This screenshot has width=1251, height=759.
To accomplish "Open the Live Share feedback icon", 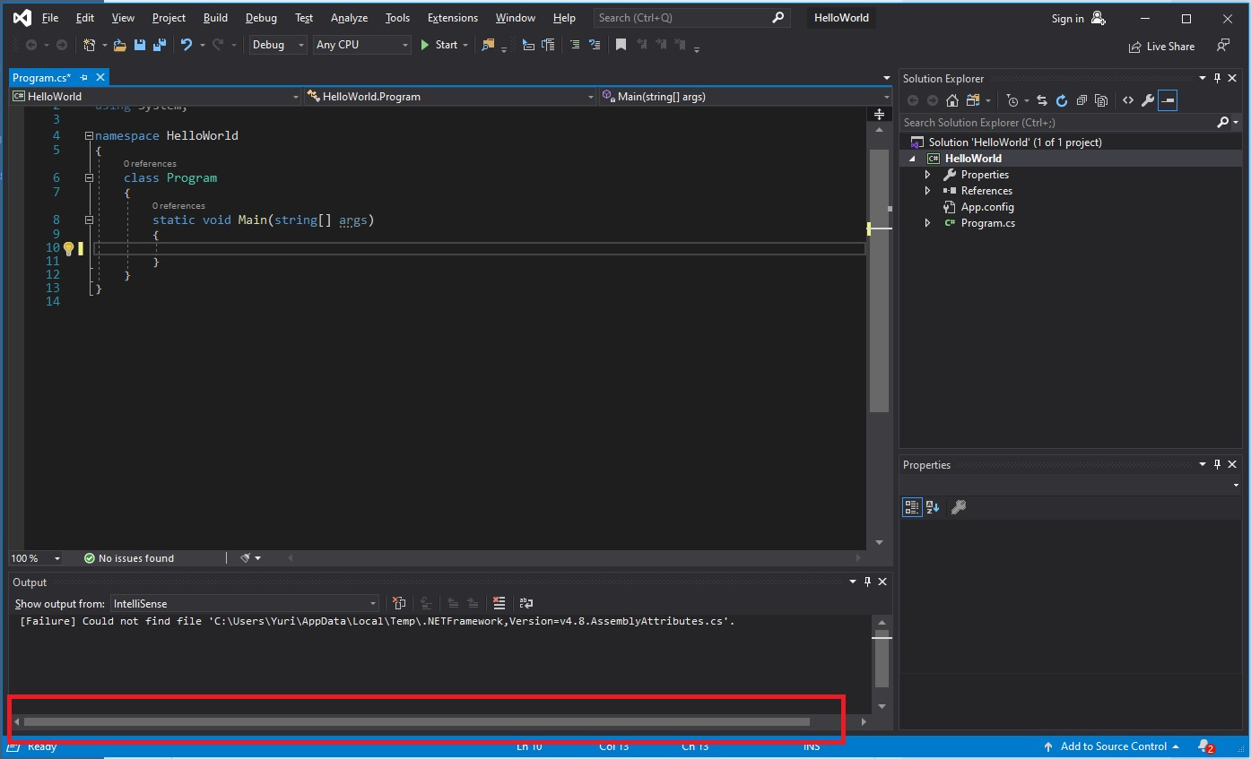I will tap(1223, 45).
